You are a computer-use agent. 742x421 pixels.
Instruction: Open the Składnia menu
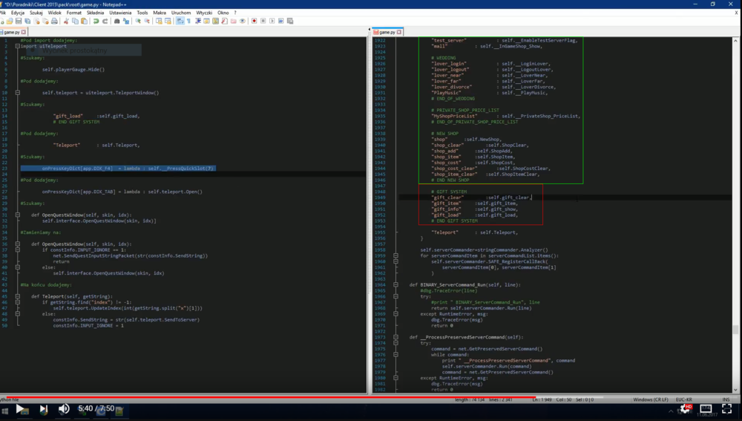click(x=95, y=13)
